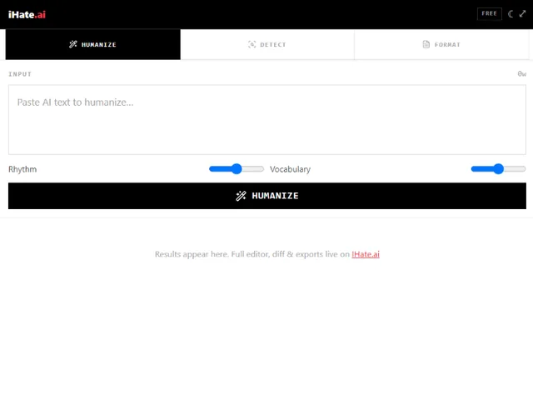
Task: Click the INPUT label
Action: tap(20, 74)
